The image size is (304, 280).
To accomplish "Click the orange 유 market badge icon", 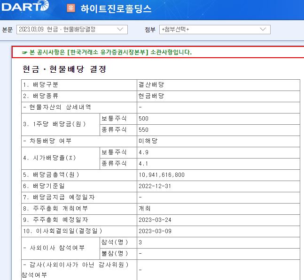I will tap(71, 8).
